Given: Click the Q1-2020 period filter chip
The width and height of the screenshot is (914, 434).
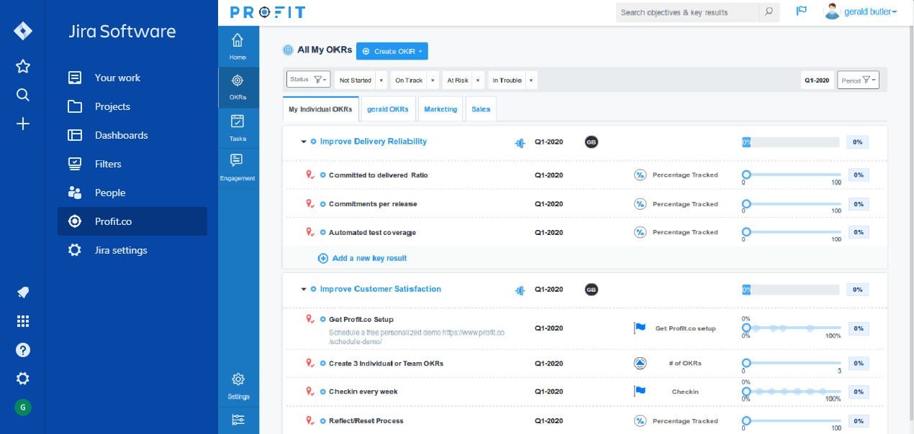Looking at the screenshot, I should coord(817,80).
